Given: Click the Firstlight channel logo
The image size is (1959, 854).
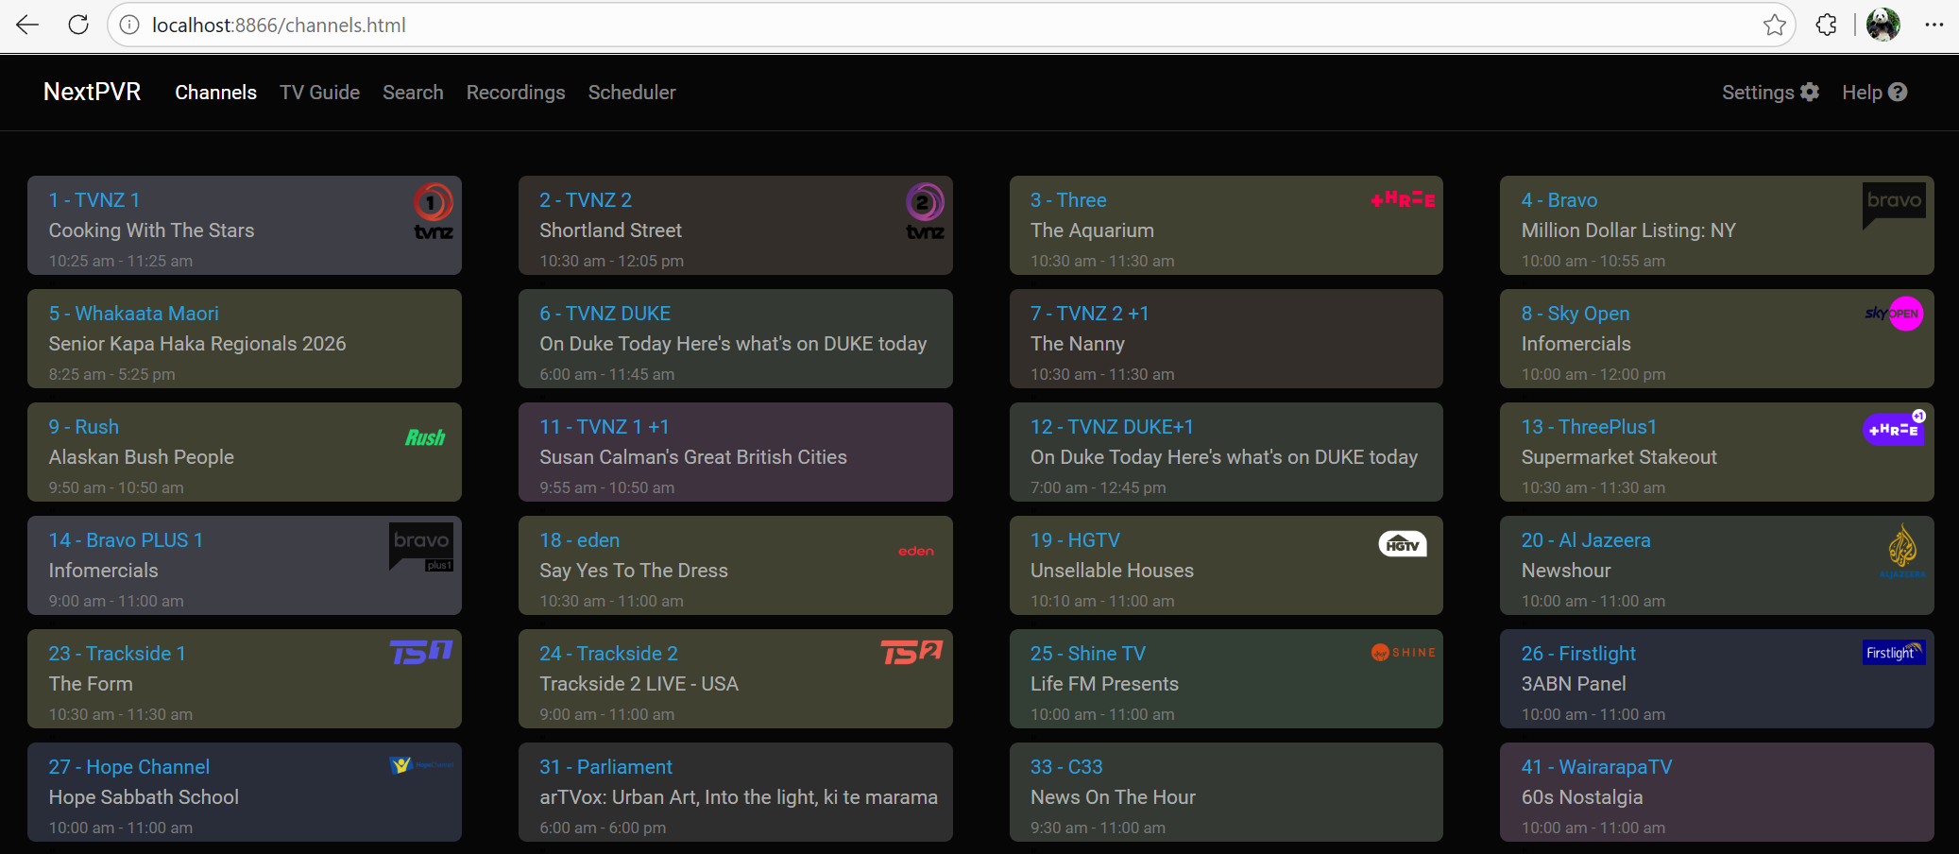Looking at the screenshot, I should (x=1892, y=652).
